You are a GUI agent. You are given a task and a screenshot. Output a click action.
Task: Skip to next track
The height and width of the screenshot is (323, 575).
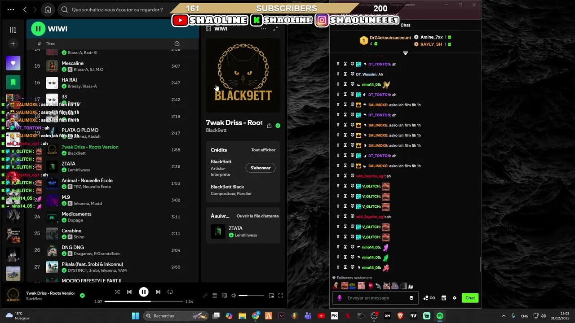click(x=158, y=292)
